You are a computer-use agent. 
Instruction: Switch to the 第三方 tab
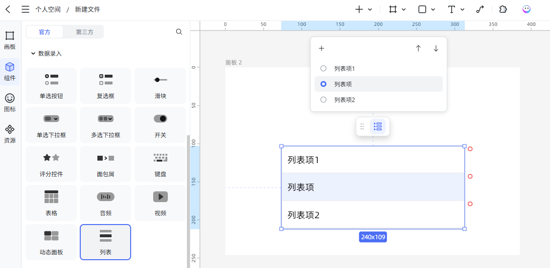click(x=84, y=32)
